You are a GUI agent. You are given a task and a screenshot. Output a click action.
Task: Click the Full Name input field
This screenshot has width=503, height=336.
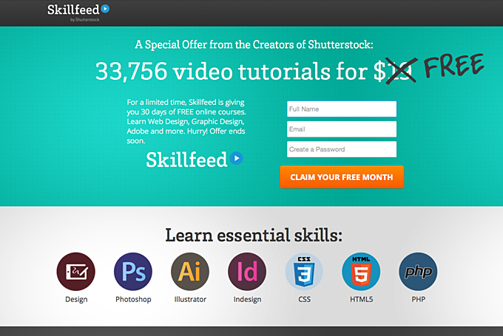(x=342, y=109)
